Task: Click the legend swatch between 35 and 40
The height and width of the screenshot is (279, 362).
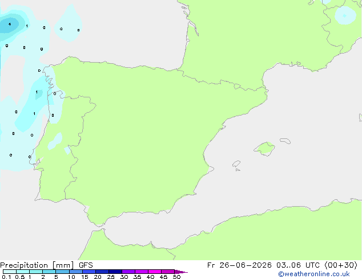Action: pyautogui.click(x=142, y=272)
